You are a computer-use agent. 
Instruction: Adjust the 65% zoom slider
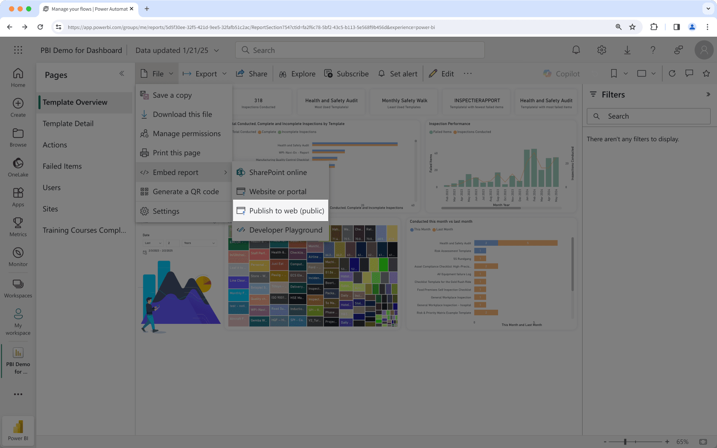tap(624, 442)
